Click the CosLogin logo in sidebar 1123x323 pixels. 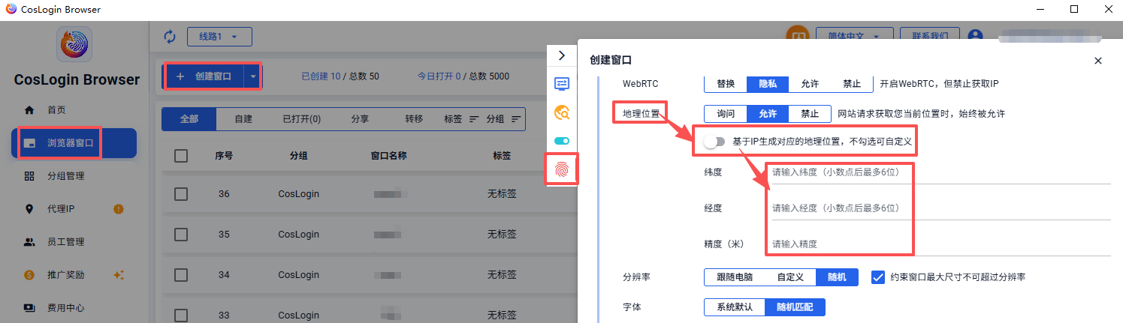(x=74, y=45)
